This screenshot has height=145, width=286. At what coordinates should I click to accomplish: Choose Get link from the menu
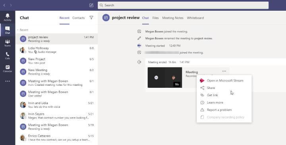coord(224,95)
